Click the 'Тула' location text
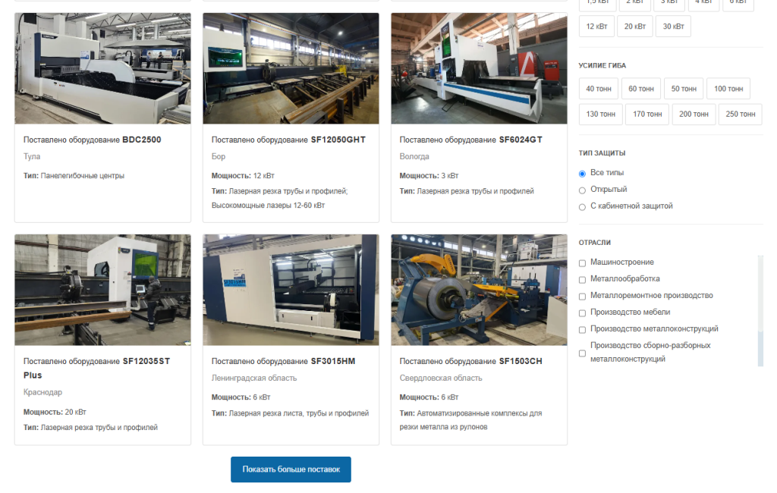The height and width of the screenshot is (493, 777). coord(32,156)
